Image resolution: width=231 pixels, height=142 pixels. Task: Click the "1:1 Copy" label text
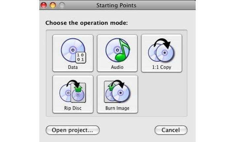point(162,67)
